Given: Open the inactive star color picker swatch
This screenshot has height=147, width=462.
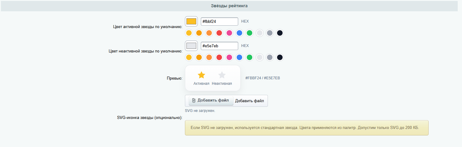Looking at the screenshot, I should coord(191,46).
